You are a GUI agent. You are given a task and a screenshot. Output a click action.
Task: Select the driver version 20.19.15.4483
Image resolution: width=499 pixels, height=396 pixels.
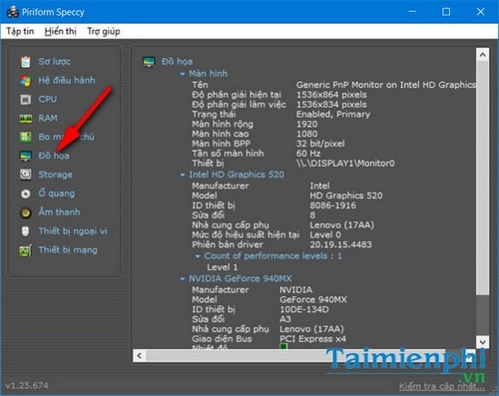341,244
